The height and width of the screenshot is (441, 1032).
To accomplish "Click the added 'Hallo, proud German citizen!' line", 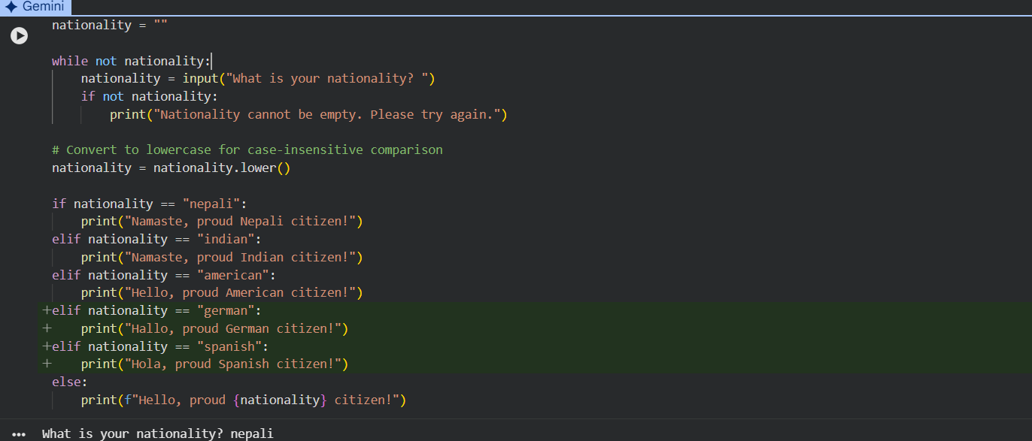I will click(214, 328).
